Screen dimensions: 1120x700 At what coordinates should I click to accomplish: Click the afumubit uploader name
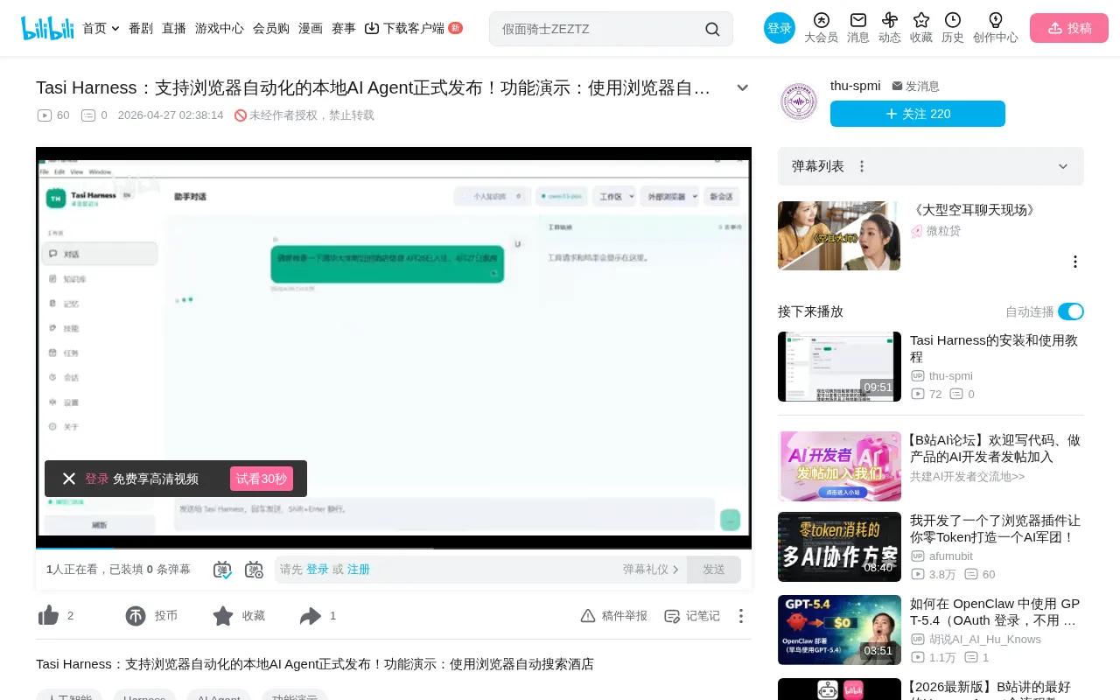pos(951,556)
